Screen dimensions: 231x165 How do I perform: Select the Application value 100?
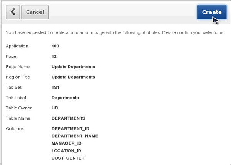[x=55, y=46]
